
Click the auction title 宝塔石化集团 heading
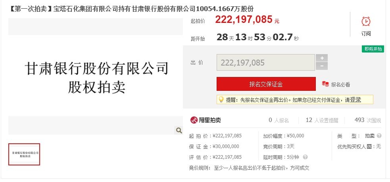[x=131, y=9]
